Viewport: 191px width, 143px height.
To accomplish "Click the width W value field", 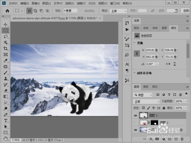I will click(x=152, y=50).
